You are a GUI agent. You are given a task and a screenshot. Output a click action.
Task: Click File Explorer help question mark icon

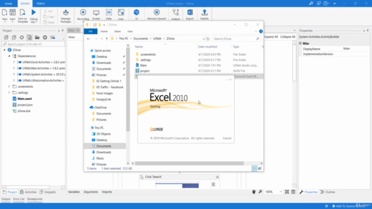[x=261, y=31]
